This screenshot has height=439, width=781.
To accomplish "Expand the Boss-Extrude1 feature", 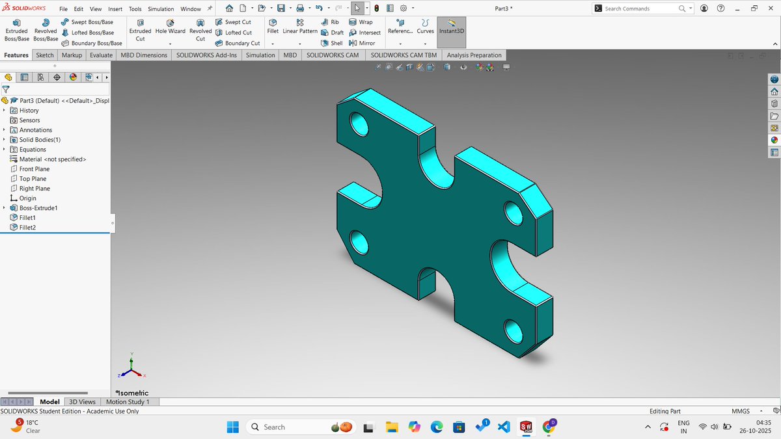I will (4, 208).
